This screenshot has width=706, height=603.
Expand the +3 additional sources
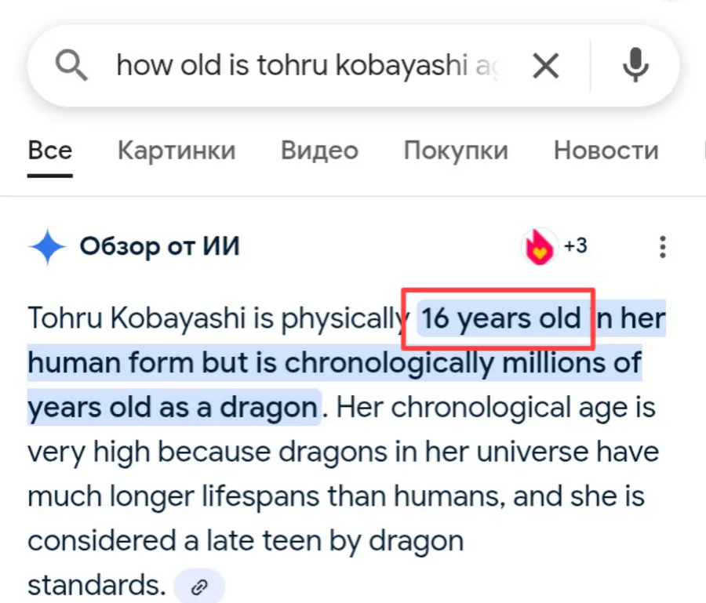tap(576, 245)
